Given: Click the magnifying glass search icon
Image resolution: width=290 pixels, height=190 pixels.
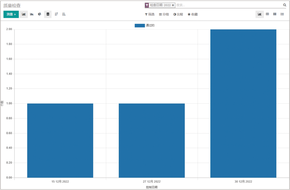Looking at the screenshot, I should click(x=285, y=5).
